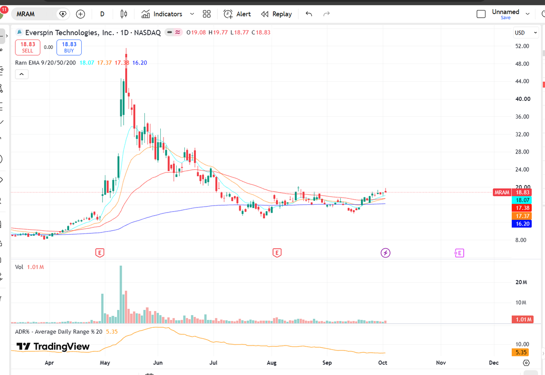The image size is (545, 375).
Task: Click the pink wavy lines status icon
Action: coord(178,33)
